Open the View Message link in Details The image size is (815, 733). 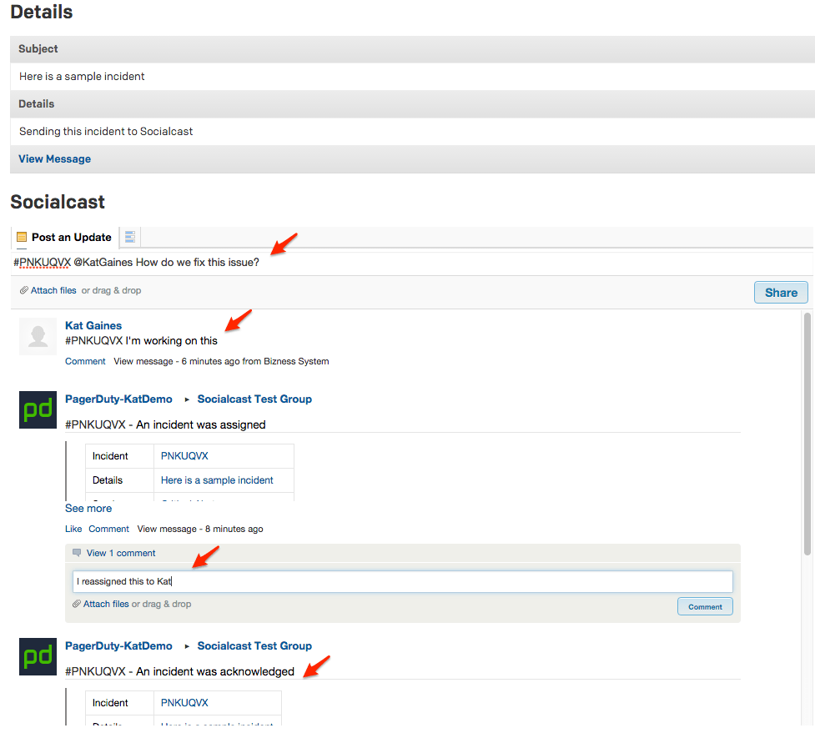pos(54,158)
